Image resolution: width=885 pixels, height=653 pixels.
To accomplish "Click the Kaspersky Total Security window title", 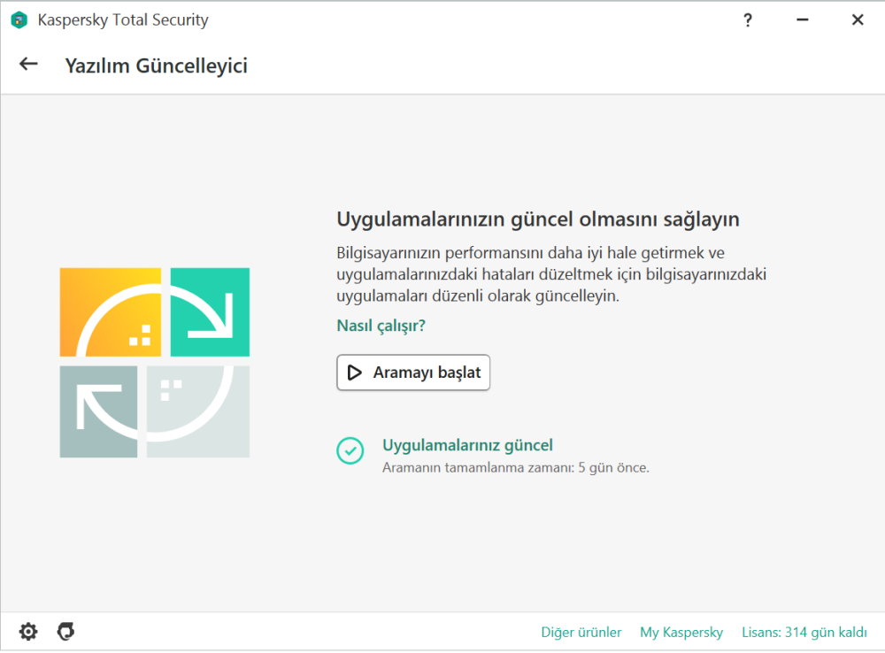I will pyautogui.click(x=123, y=19).
